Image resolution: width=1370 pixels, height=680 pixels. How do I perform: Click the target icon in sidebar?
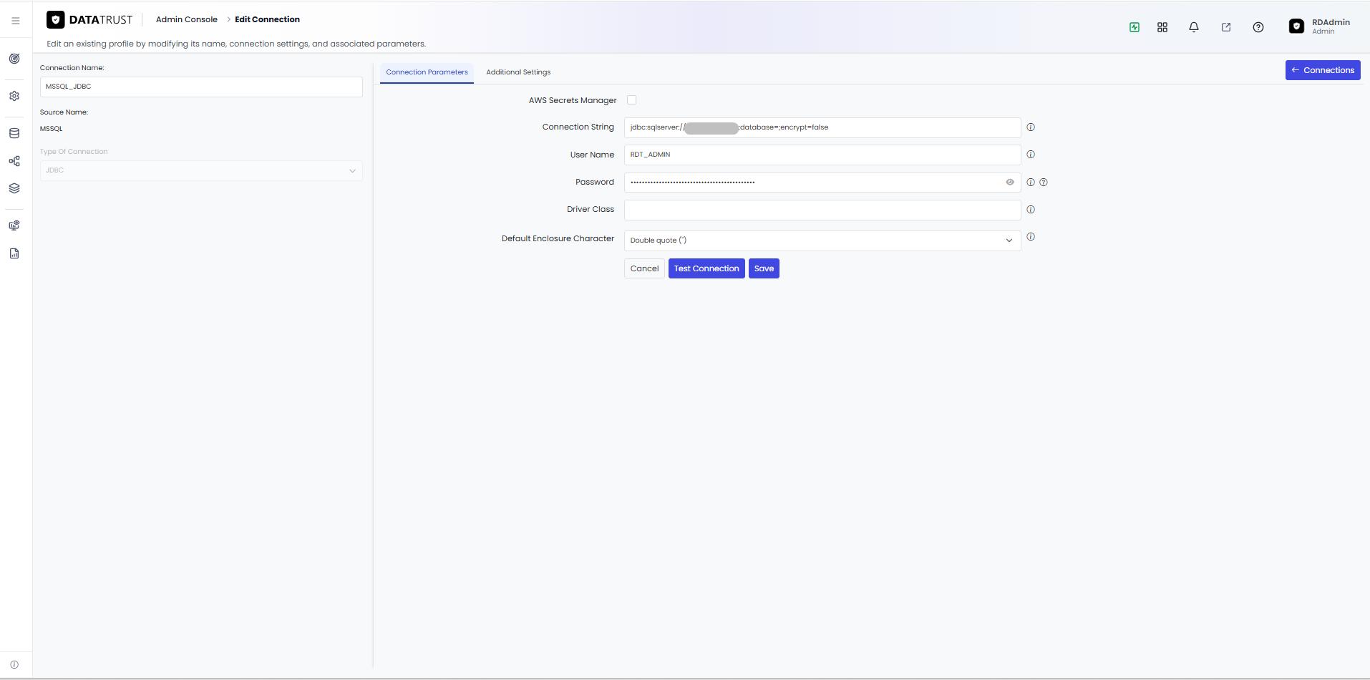(14, 59)
